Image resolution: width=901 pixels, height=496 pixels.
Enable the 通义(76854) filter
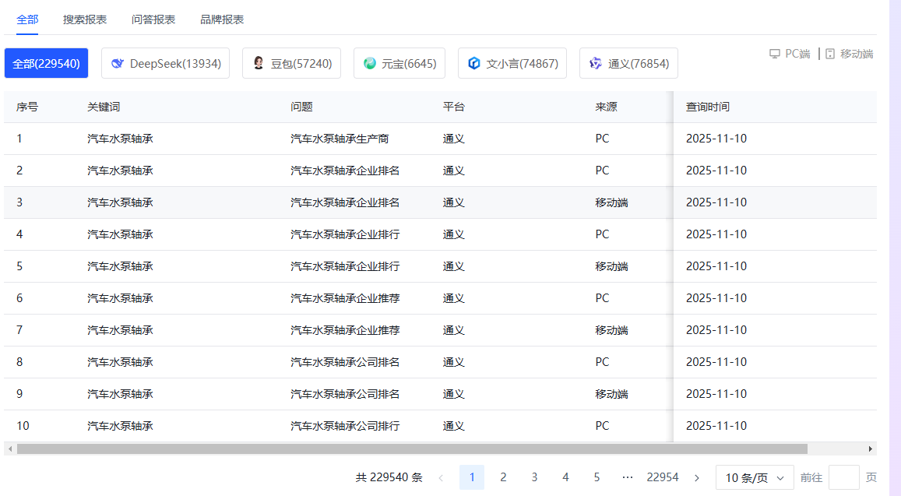coord(628,63)
